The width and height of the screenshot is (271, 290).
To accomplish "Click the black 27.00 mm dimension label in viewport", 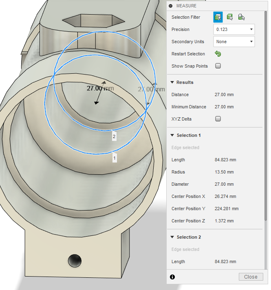I will point(100,88).
